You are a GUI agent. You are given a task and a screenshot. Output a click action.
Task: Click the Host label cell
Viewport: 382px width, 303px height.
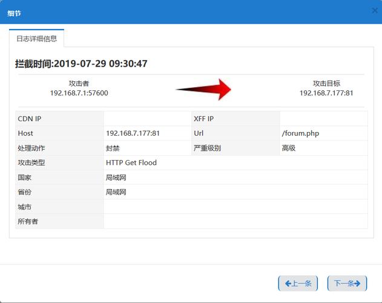pos(60,133)
